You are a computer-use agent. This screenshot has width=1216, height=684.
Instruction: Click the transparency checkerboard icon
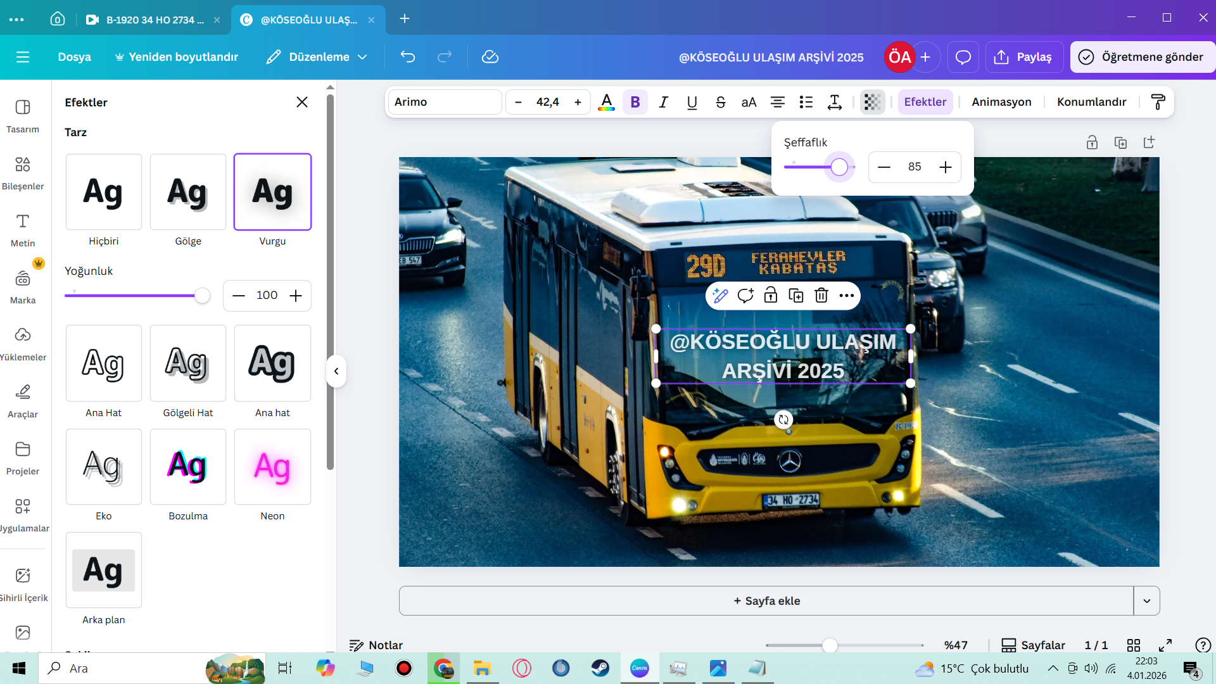click(x=872, y=102)
